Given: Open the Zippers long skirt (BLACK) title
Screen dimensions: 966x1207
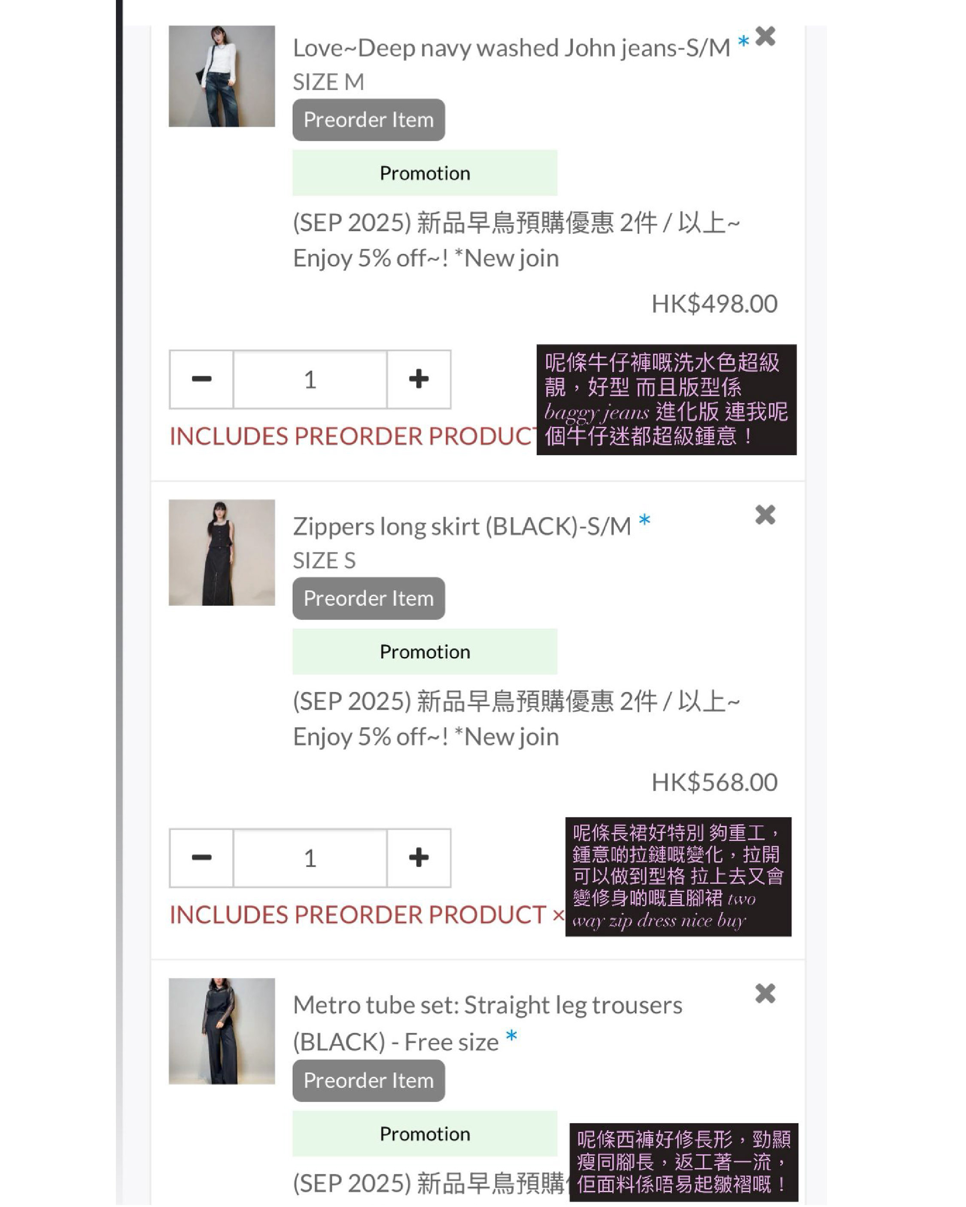Looking at the screenshot, I should tap(462, 527).
